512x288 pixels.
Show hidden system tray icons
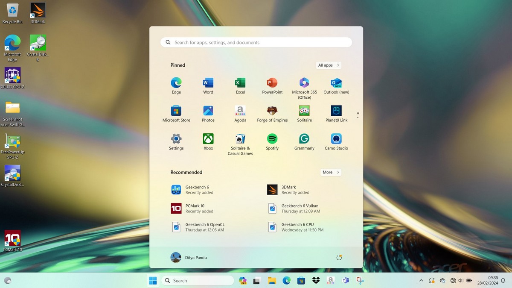coord(421,281)
